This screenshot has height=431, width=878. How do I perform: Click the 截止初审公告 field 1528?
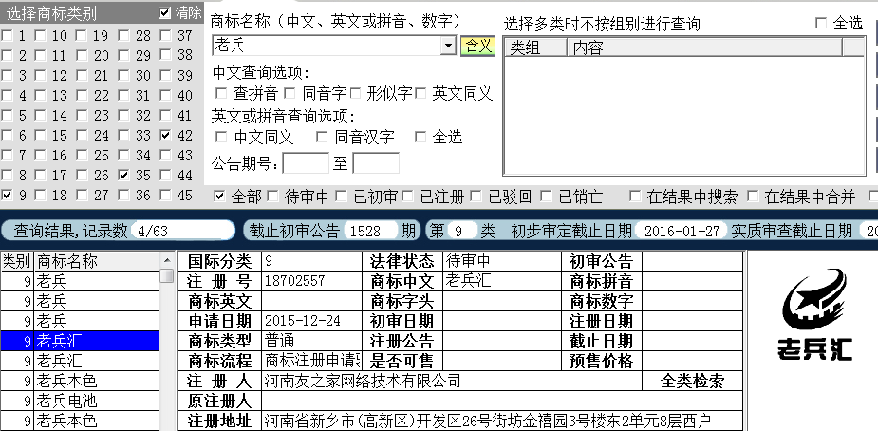coord(372,231)
